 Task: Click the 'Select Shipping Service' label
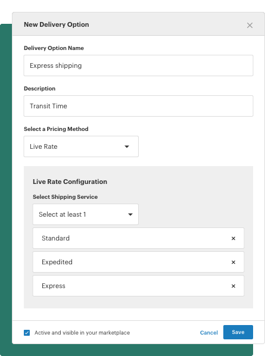point(65,197)
